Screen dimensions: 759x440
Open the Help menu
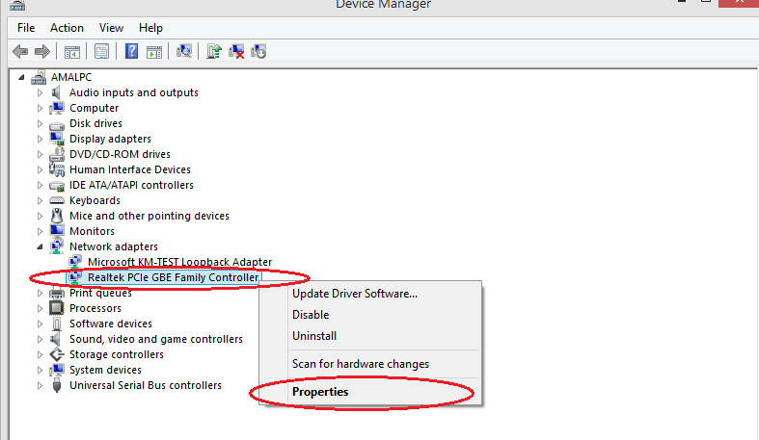pyautogui.click(x=150, y=28)
